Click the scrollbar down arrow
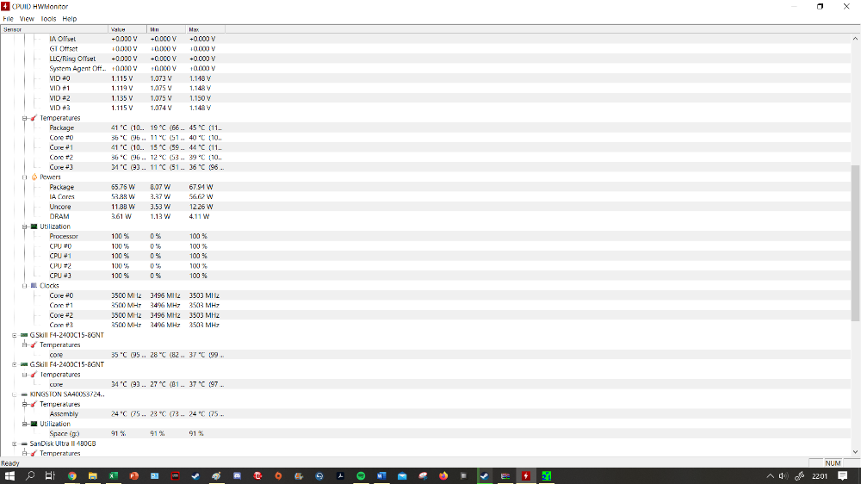This screenshot has height=484, width=861. tap(855, 452)
